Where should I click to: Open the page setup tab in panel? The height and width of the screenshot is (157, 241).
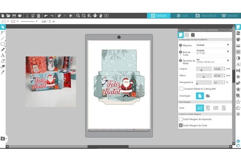click(181, 35)
